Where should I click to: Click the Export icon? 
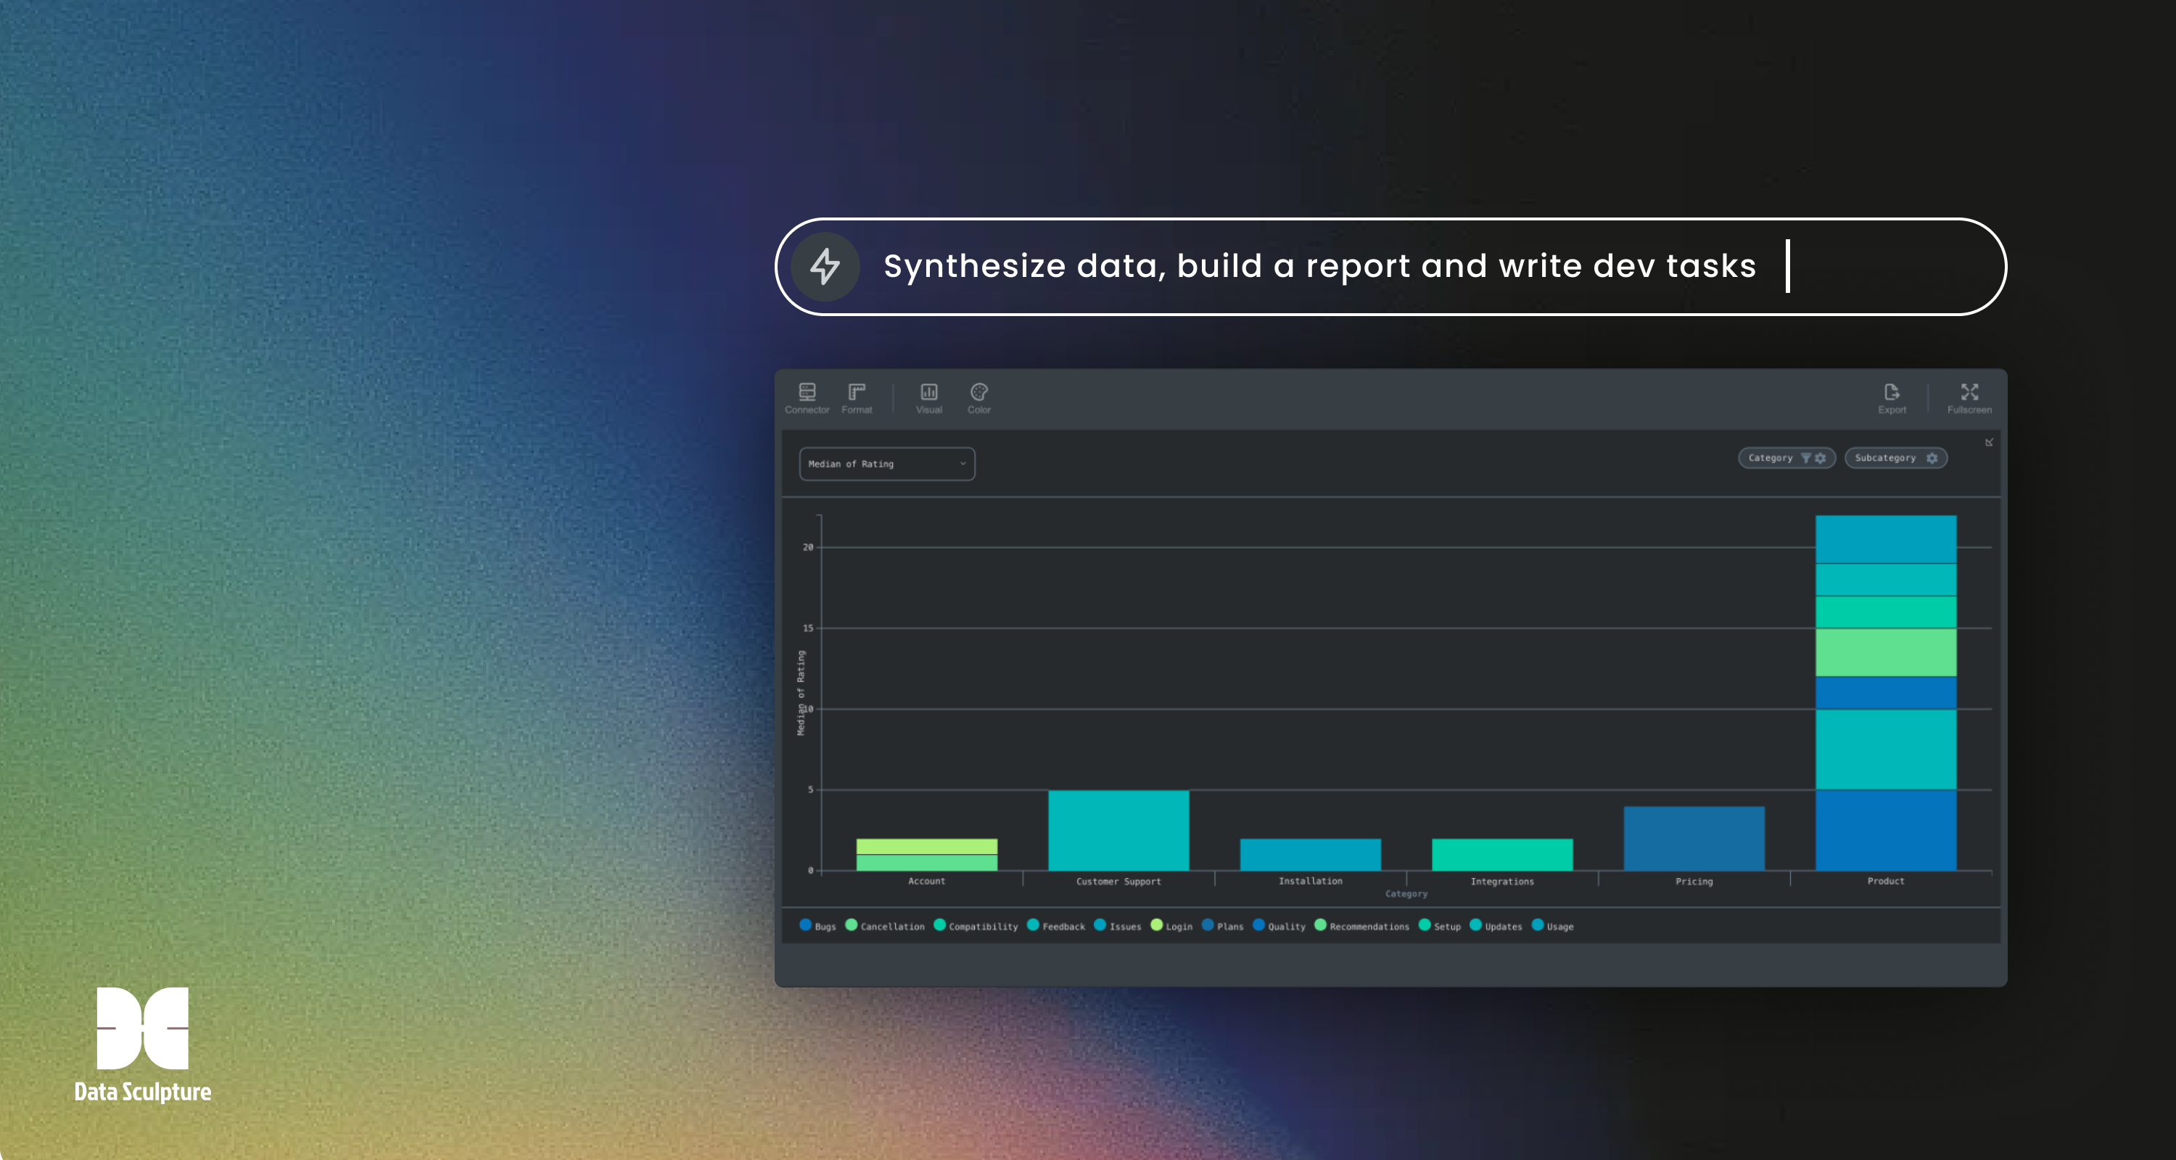tap(1892, 391)
